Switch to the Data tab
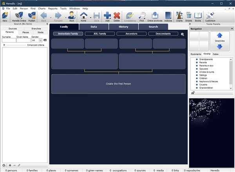Image resolution: width=235 pixels, height=172 pixels. click(94, 27)
